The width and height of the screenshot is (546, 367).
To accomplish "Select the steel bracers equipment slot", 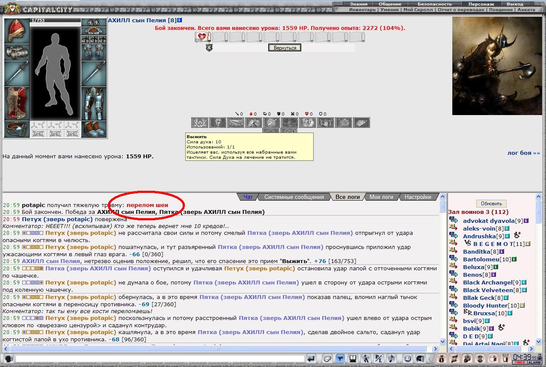I will pos(17,52).
